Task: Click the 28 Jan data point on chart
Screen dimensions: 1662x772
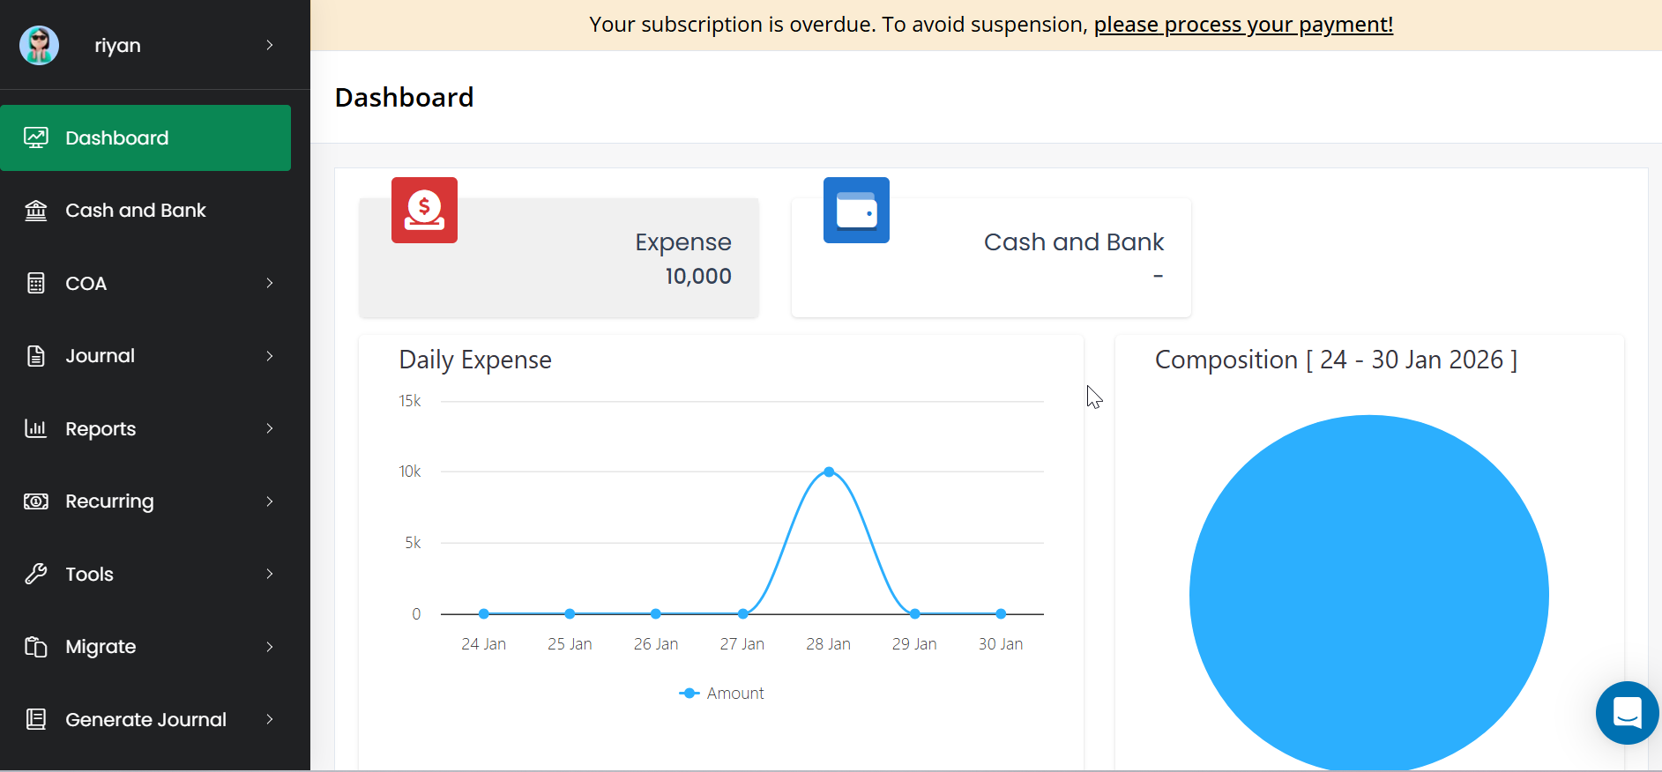Action: pos(829,472)
